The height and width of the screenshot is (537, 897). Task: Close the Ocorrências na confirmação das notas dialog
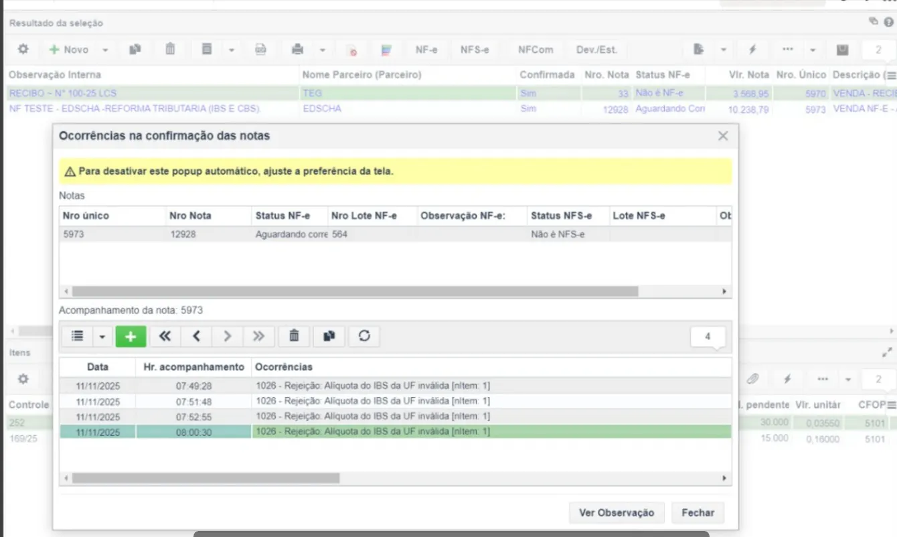(723, 136)
